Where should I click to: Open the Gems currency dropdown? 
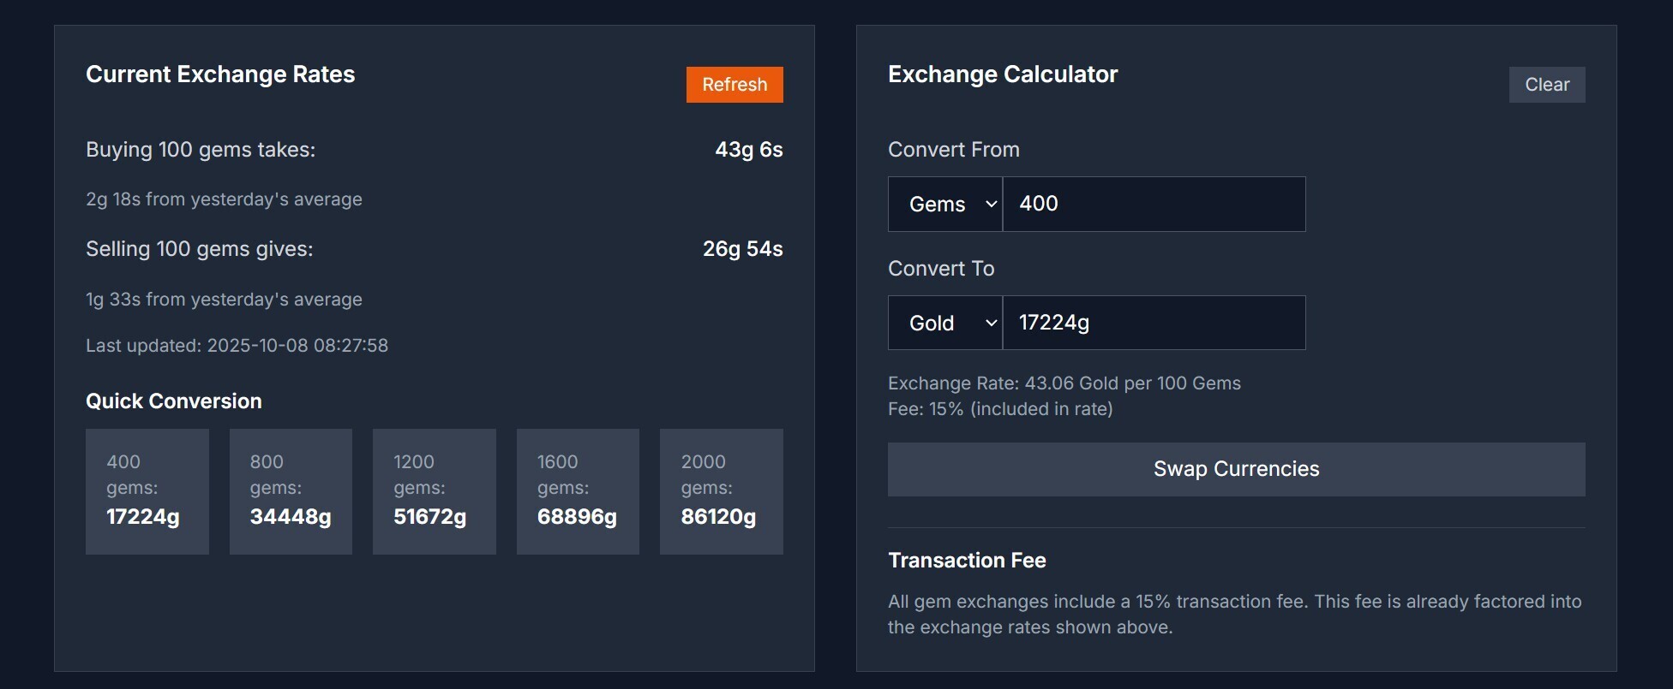point(945,205)
